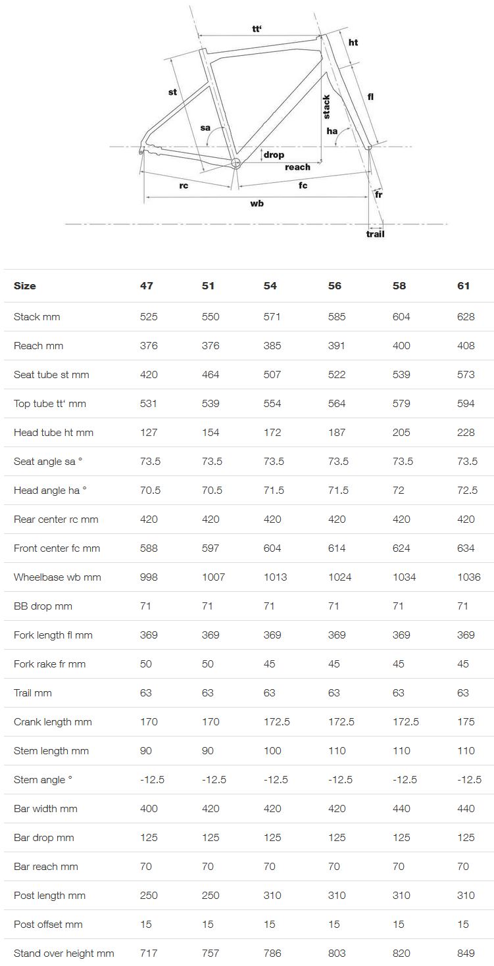Click the 'Stand over height mm' row label
This screenshot has width=494, height=966.
click(64, 954)
